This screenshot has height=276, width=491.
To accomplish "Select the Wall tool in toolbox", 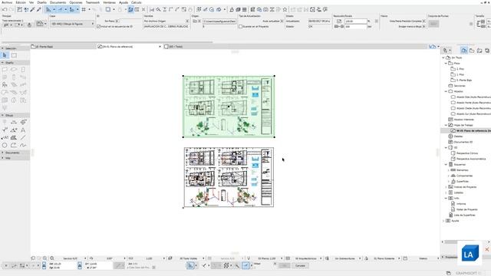I will point(5,70).
